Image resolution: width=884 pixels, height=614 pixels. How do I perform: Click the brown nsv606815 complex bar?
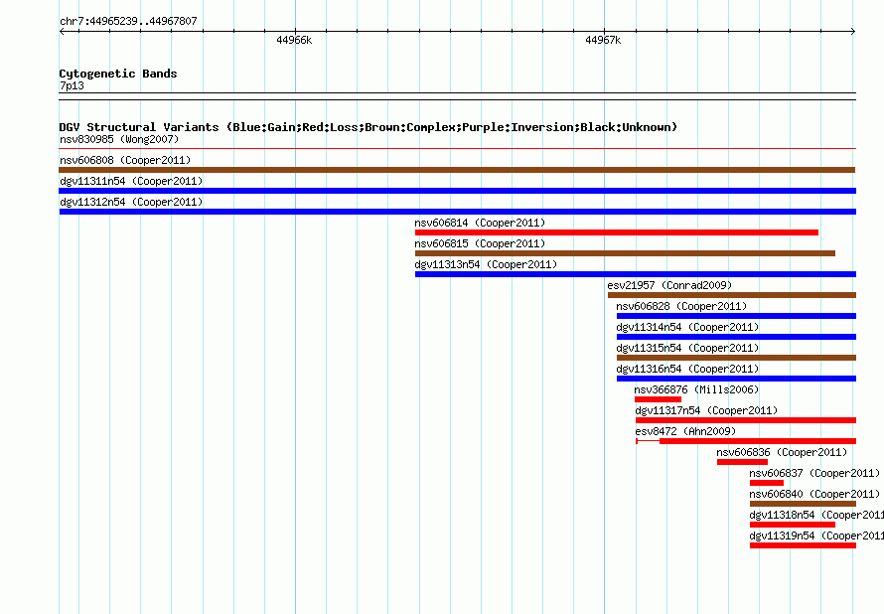(625, 253)
